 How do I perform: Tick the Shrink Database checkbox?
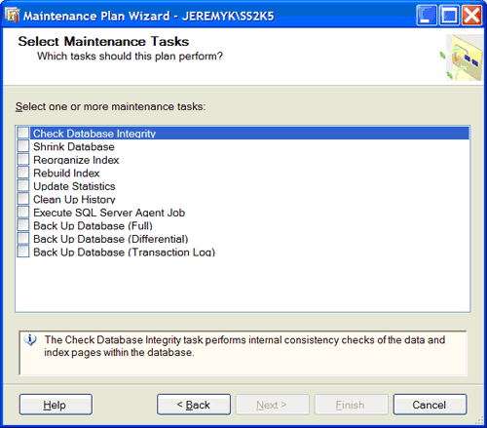(x=23, y=146)
